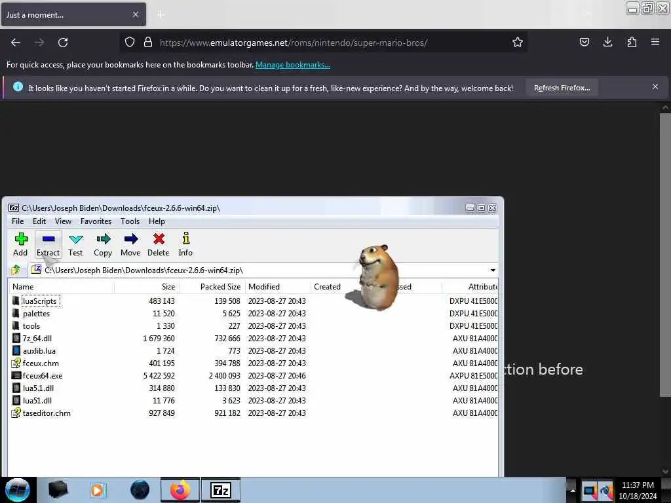Select the lua51.dll file
The height and width of the screenshot is (503, 671).
tap(252, 400)
